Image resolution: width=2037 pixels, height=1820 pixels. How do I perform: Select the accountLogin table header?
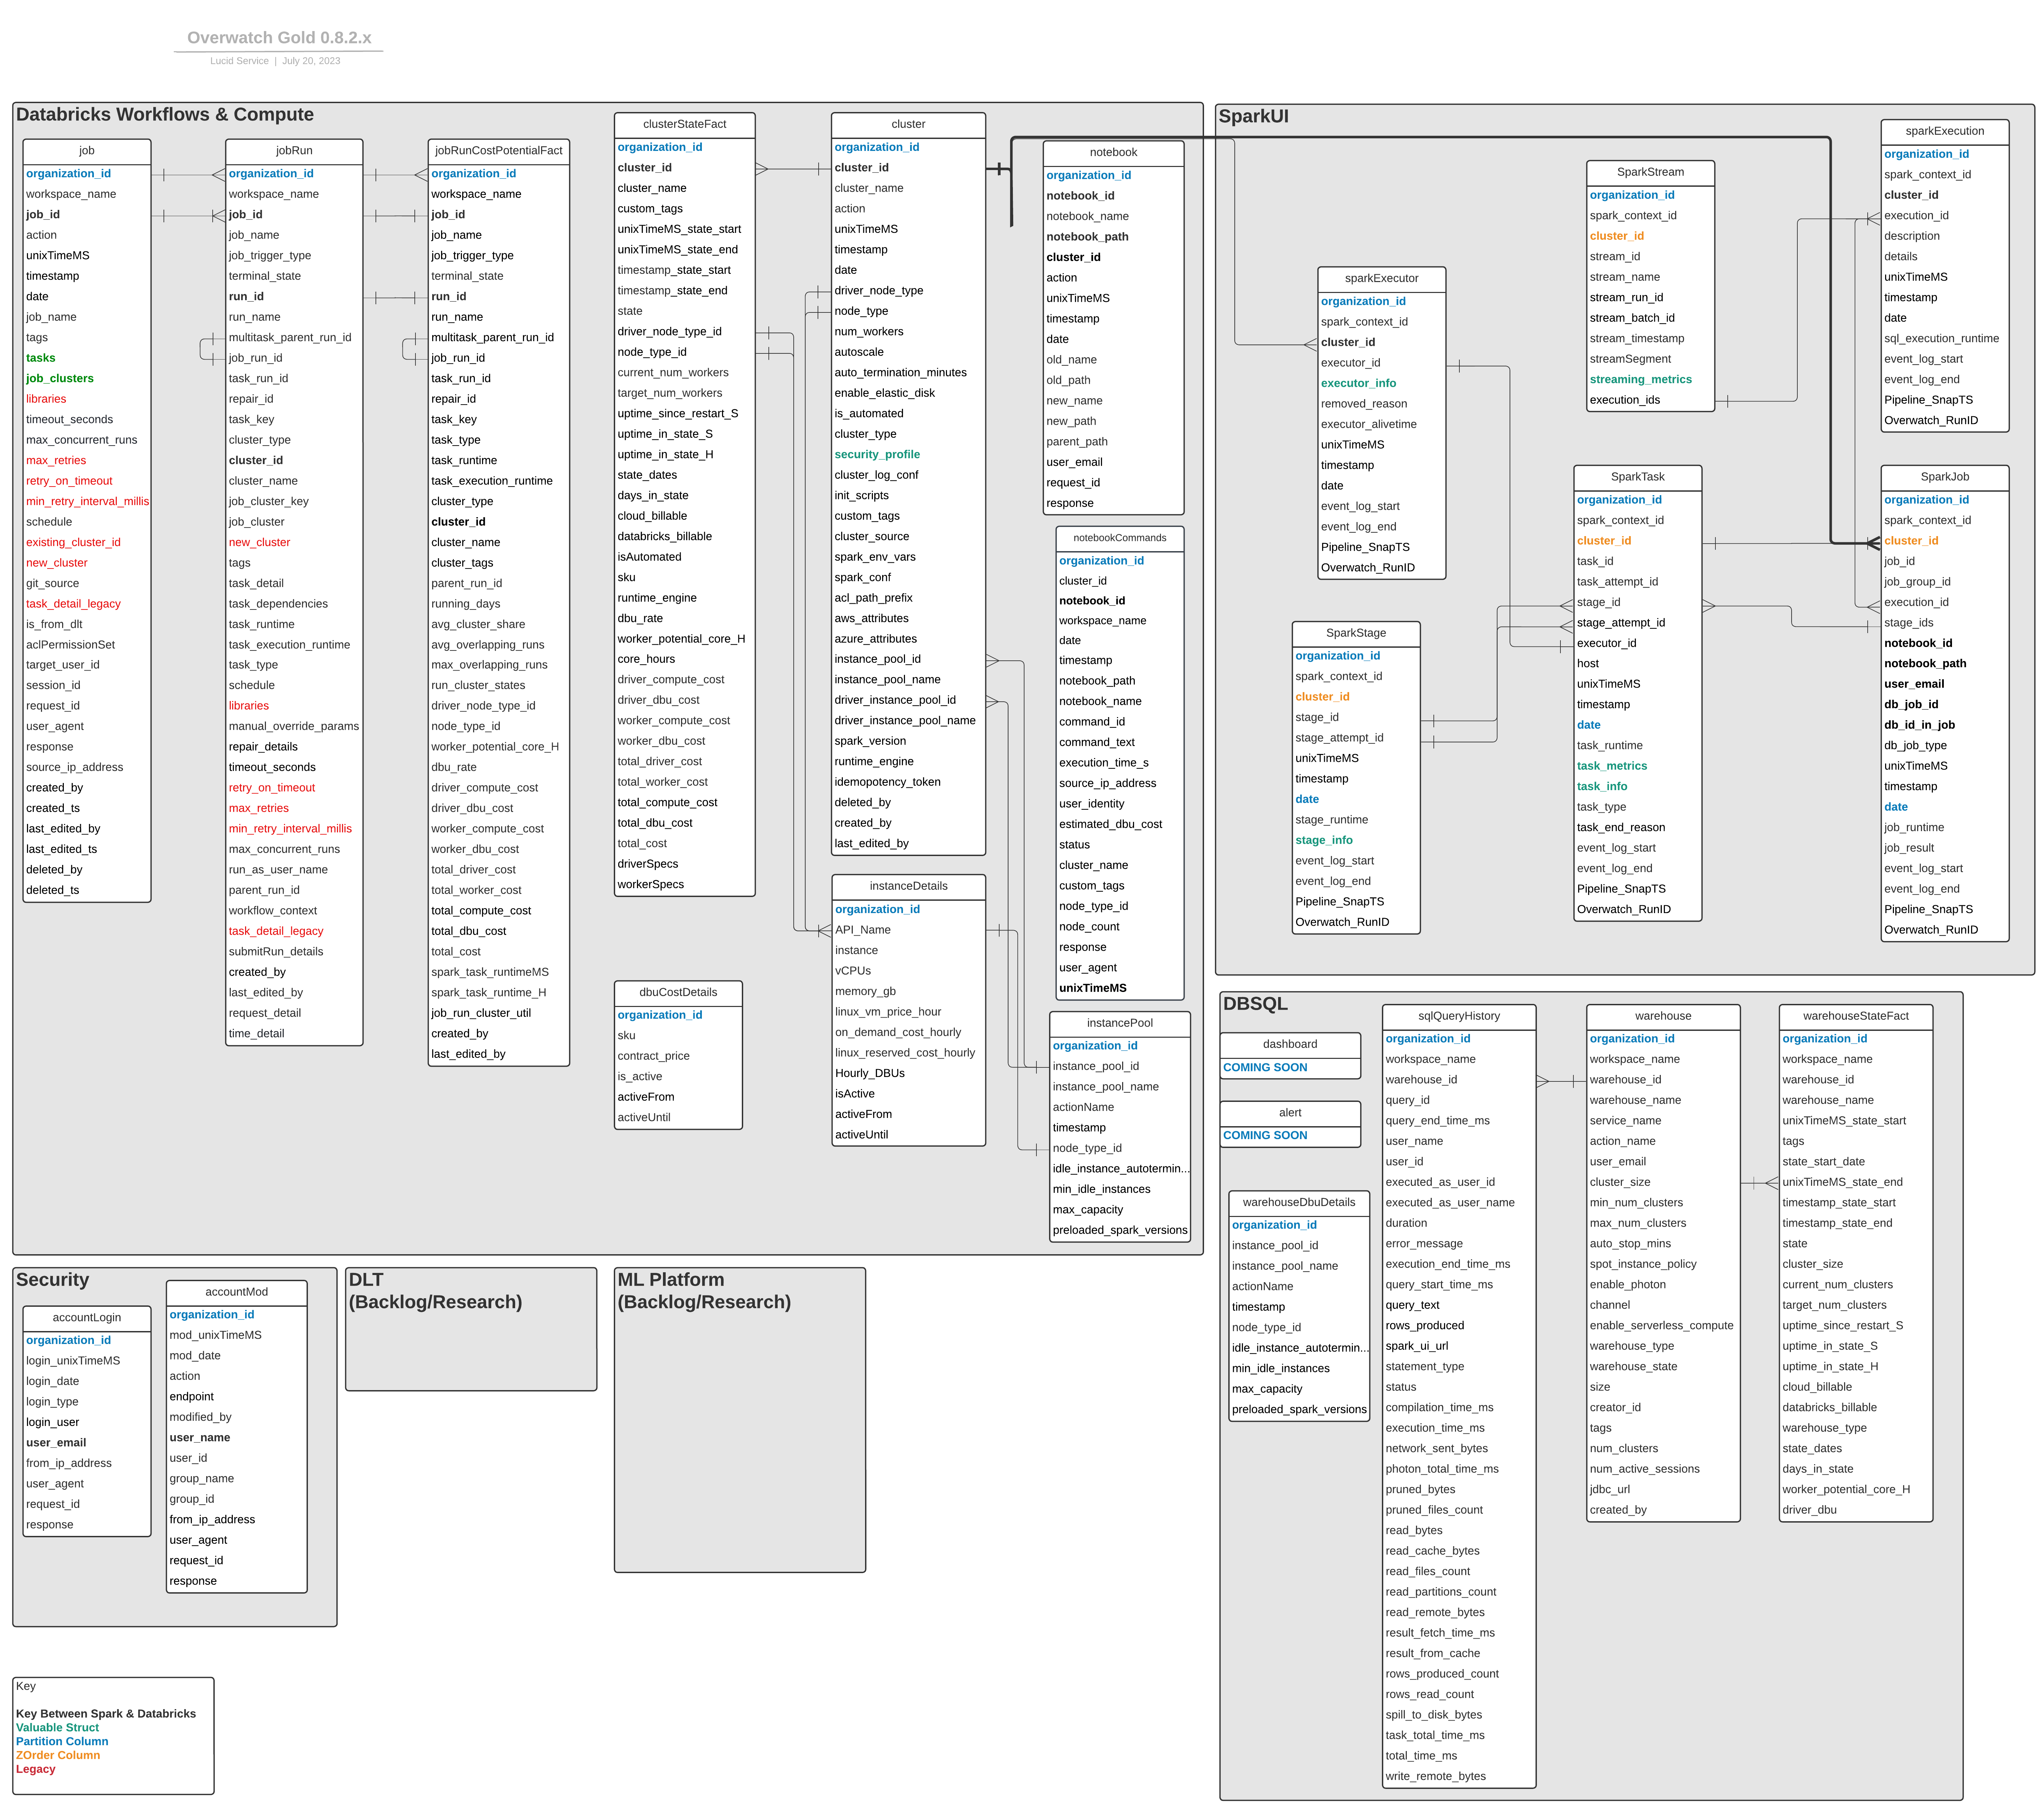tap(87, 1318)
